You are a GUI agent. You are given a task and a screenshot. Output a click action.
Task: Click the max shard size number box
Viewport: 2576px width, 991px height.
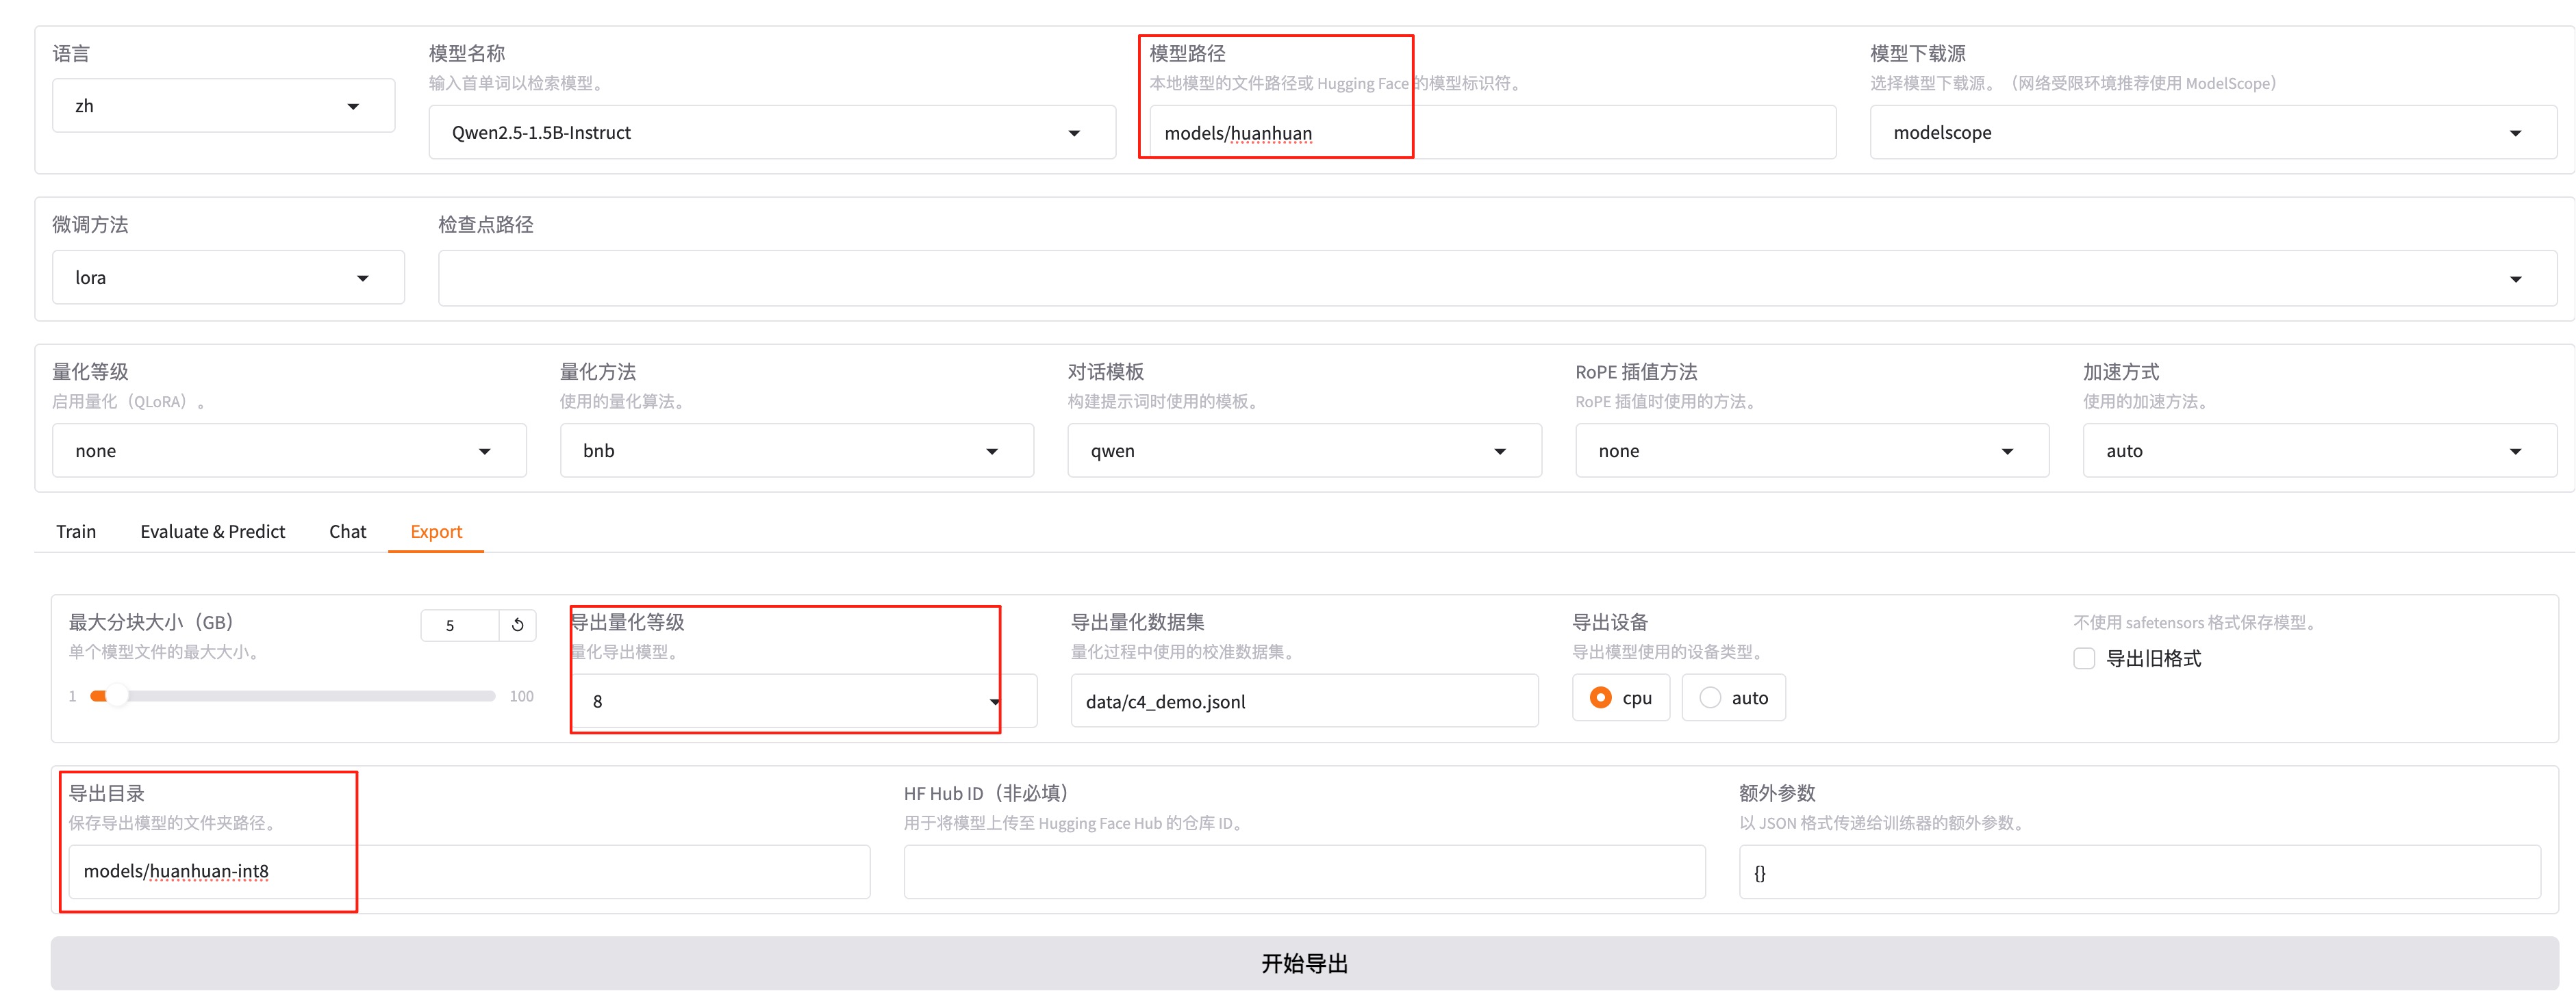(x=460, y=626)
